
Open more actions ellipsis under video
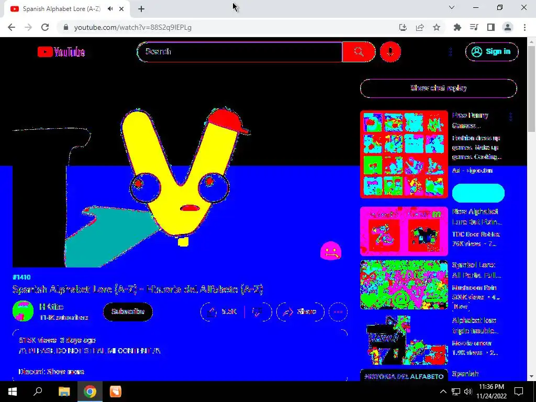338,312
